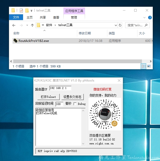This screenshot has width=160, height=161.
Task: Click the Explorer scroll right arrow
Action: (x=150, y=61)
